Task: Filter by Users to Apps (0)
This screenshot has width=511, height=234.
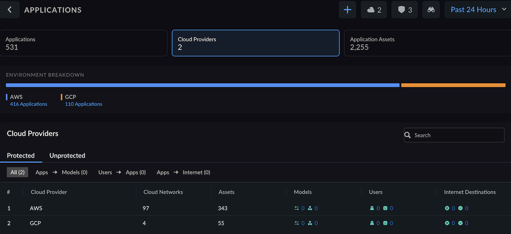Action: 122,173
